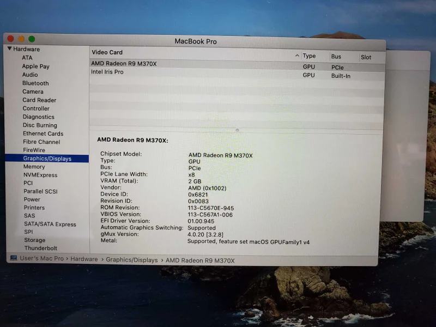This screenshot has width=436, height=327.
Task: Click User's Mac Pro in path bar
Action: coord(42,258)
